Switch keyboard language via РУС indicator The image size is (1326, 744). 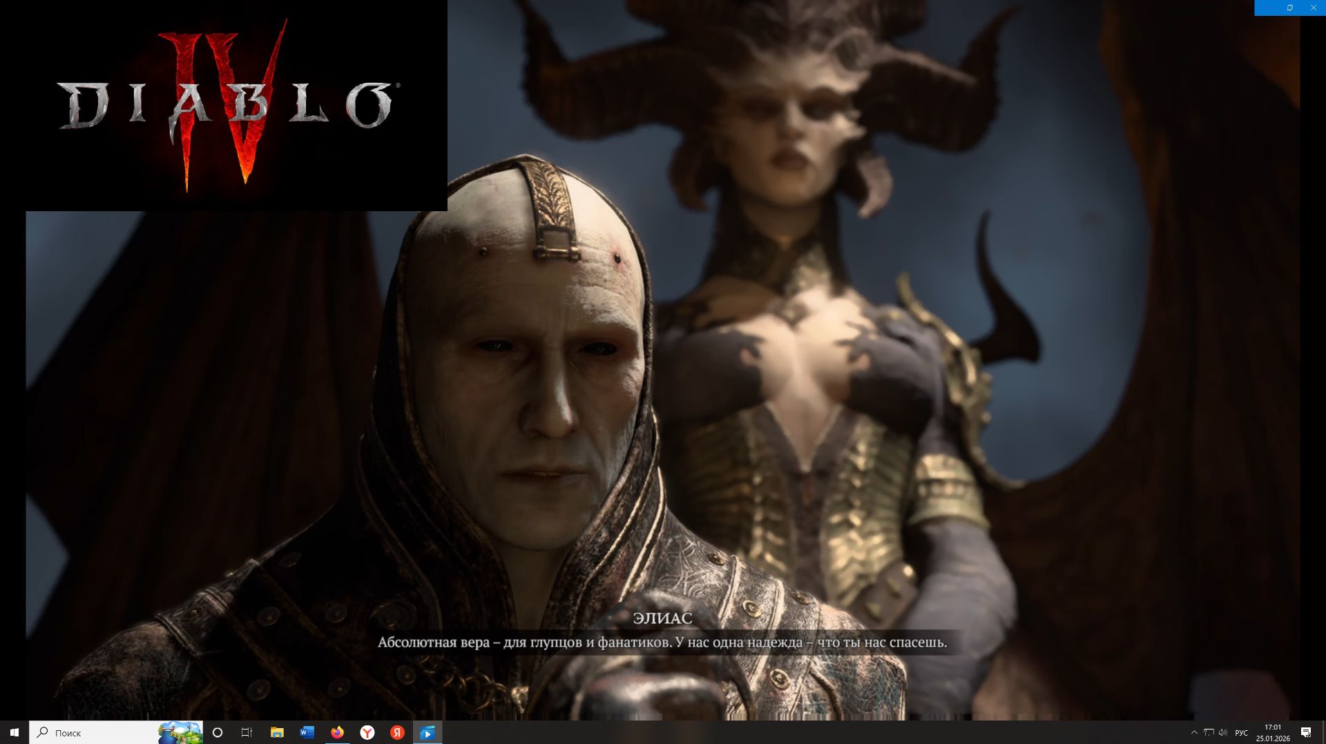click(1241, 733)
